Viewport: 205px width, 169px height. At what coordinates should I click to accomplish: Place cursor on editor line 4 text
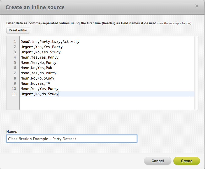pyautogui.click(x=39, y=57)
